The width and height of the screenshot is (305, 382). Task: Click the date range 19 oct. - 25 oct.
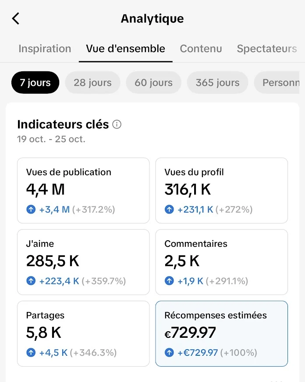[51, 139]
